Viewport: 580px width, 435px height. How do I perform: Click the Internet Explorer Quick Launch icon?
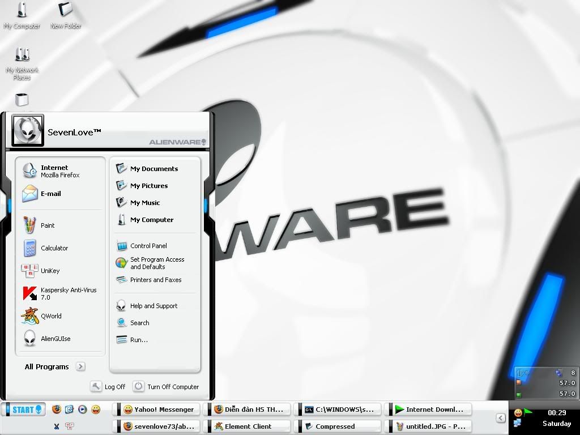[x=70, y=409]
